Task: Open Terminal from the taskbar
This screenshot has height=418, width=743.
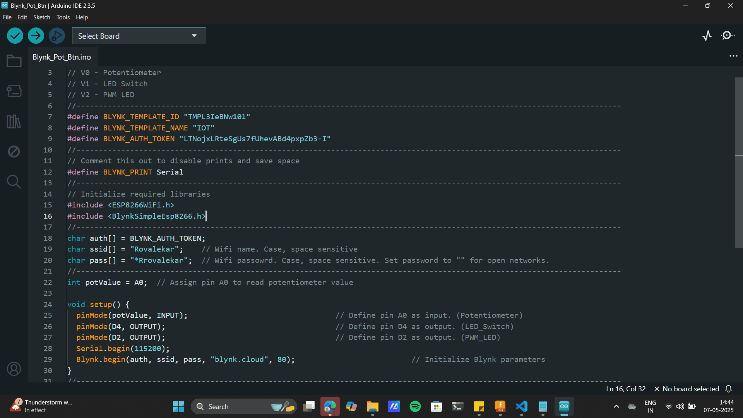Action: pos(458,406)
